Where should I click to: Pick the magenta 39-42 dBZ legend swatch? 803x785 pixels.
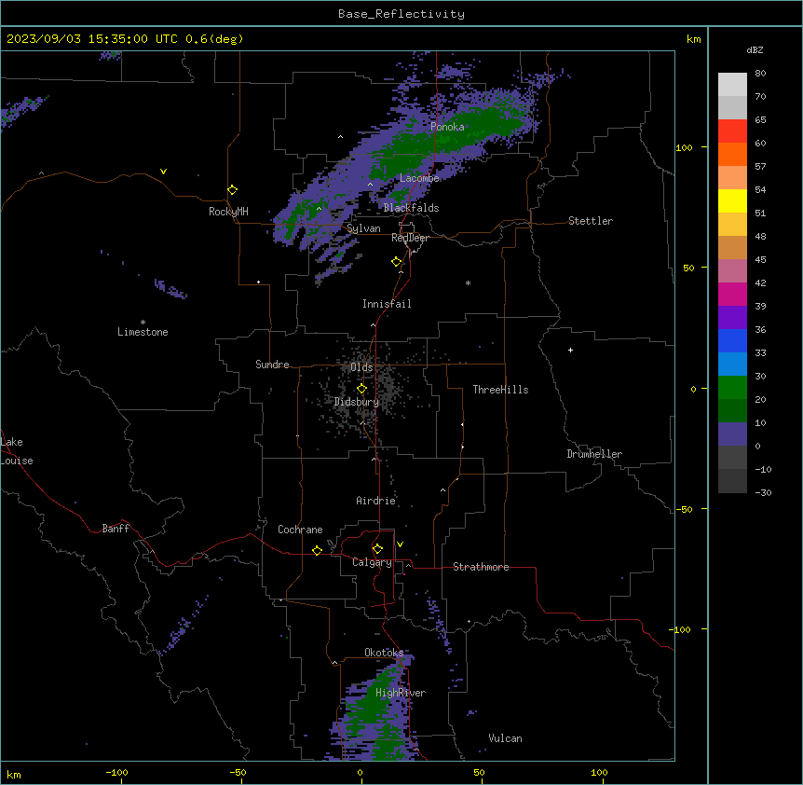[x=732, y=294]
